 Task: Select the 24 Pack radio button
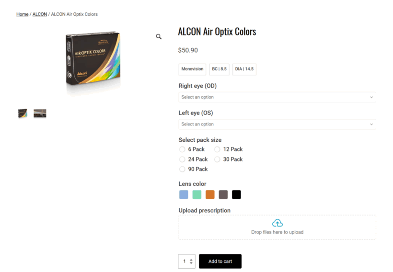[x=182, y=159]
